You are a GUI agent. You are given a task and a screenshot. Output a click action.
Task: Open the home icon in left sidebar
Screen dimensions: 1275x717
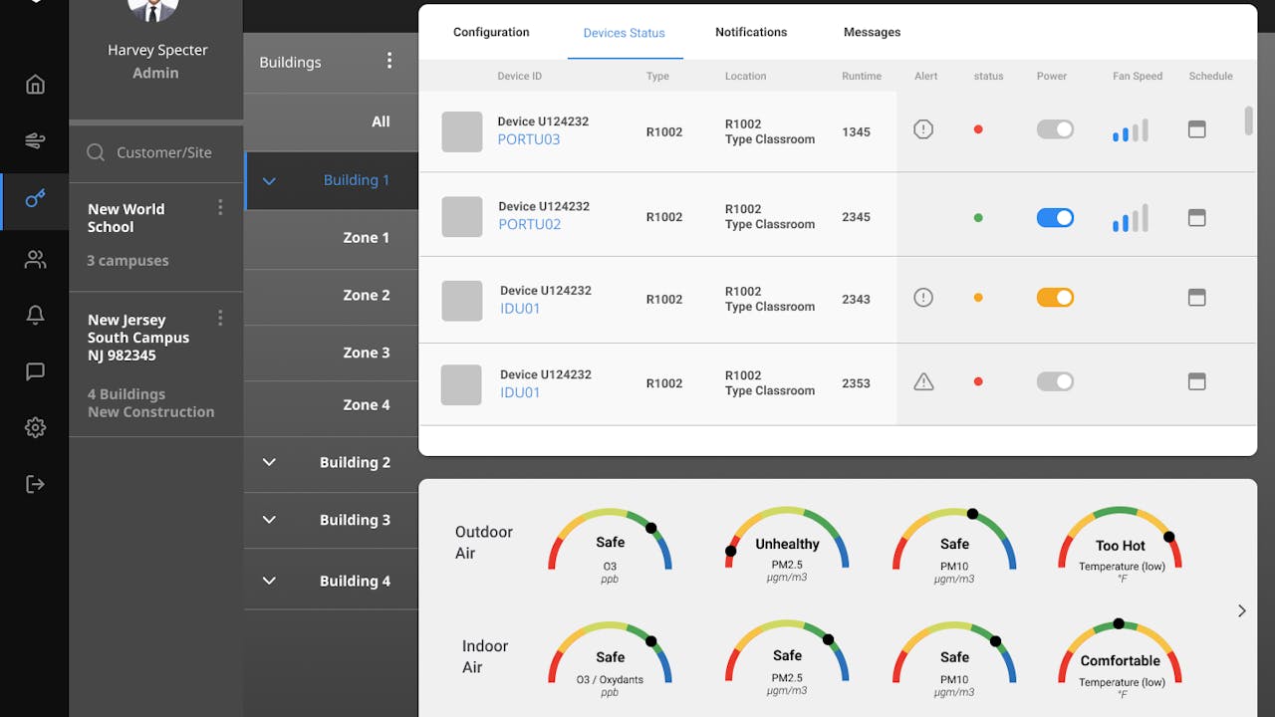[x=35, y=85]
